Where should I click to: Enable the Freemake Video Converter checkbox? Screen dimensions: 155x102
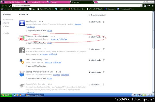89,85
